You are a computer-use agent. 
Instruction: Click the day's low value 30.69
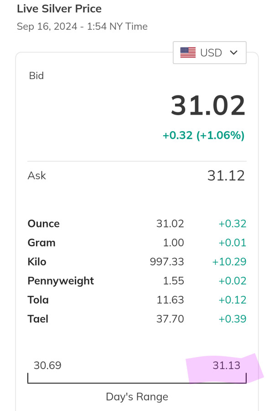pos(47,365)
